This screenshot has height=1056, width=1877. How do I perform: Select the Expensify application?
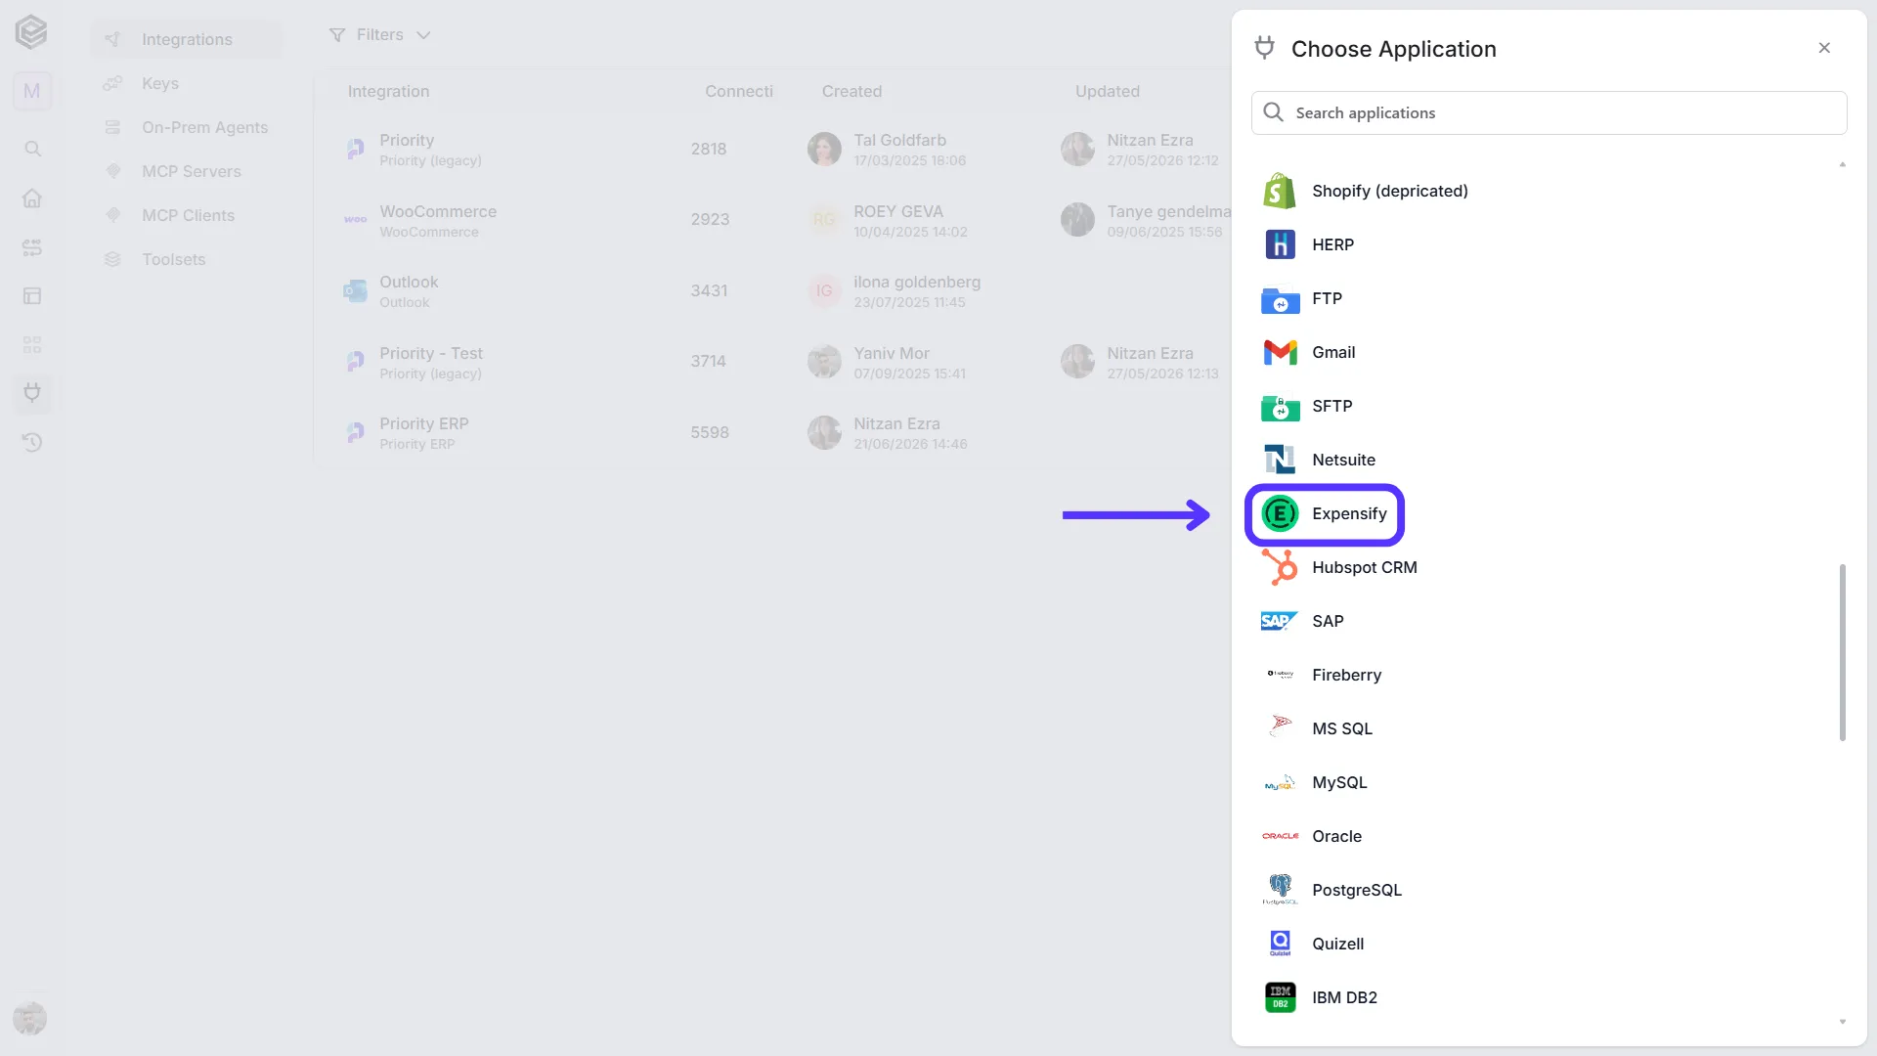pyautogui.click(x=1325, y=514)
